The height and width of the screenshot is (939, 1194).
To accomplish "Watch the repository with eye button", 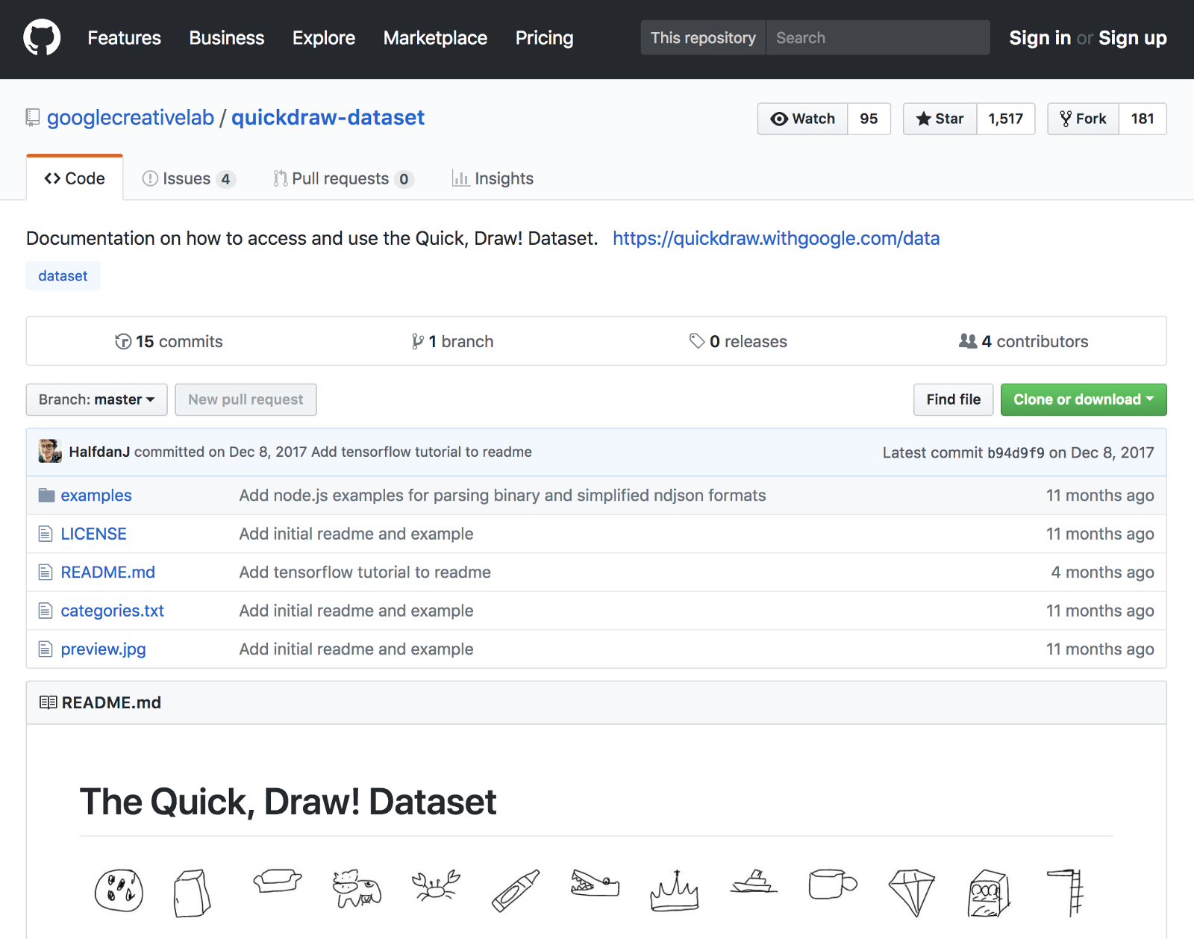I will tap(803, 119).
